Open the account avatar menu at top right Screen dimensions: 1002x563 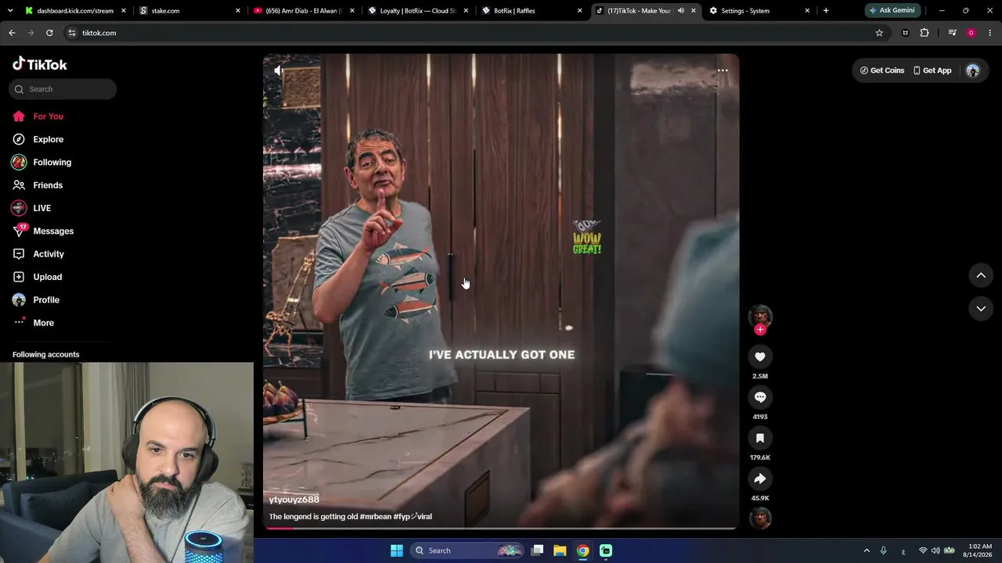[x=973, y=70]
